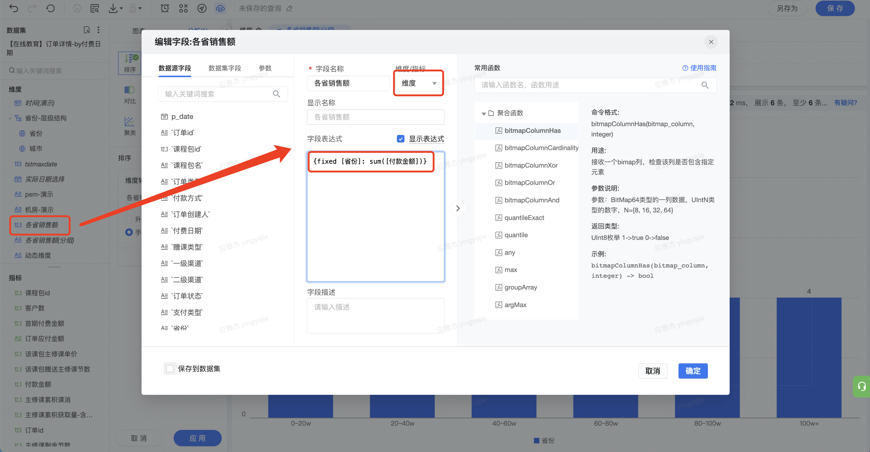Close the 编辑字段 dialog with X button

[711, 42]
